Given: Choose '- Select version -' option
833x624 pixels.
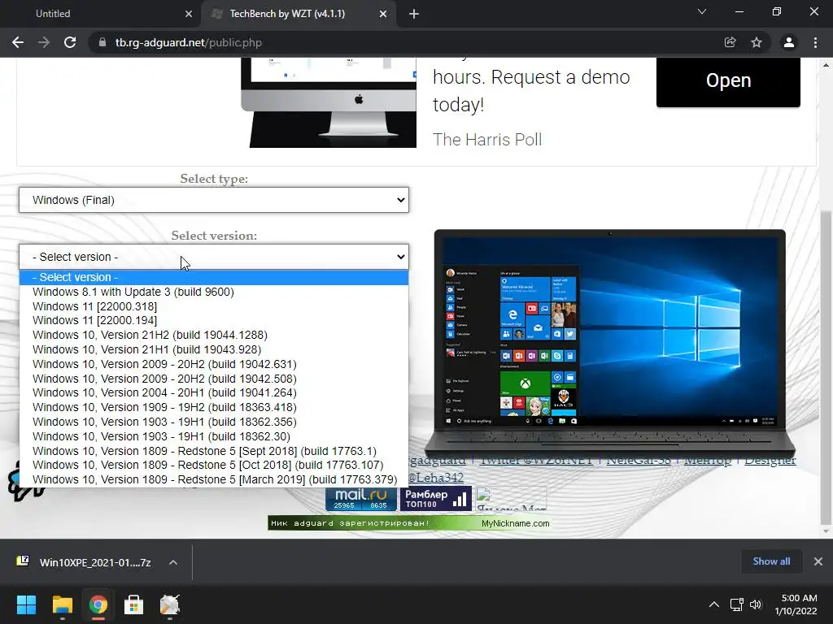Looking at the screenshot, I should point(214,277).
